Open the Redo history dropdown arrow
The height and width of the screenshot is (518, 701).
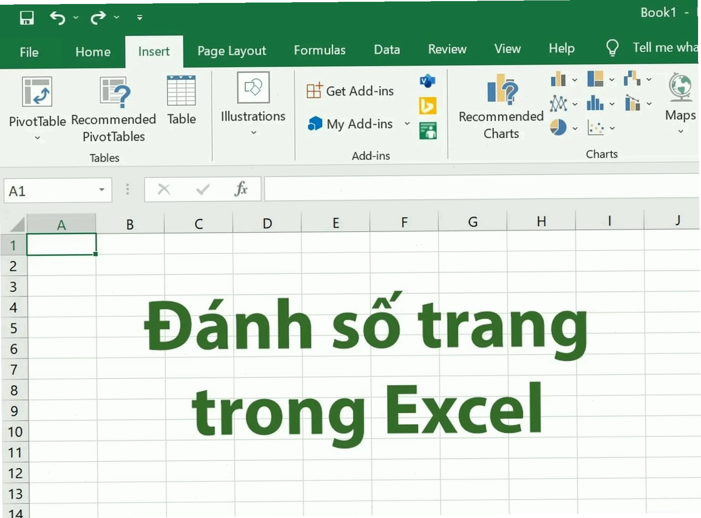tap(116, 17)
